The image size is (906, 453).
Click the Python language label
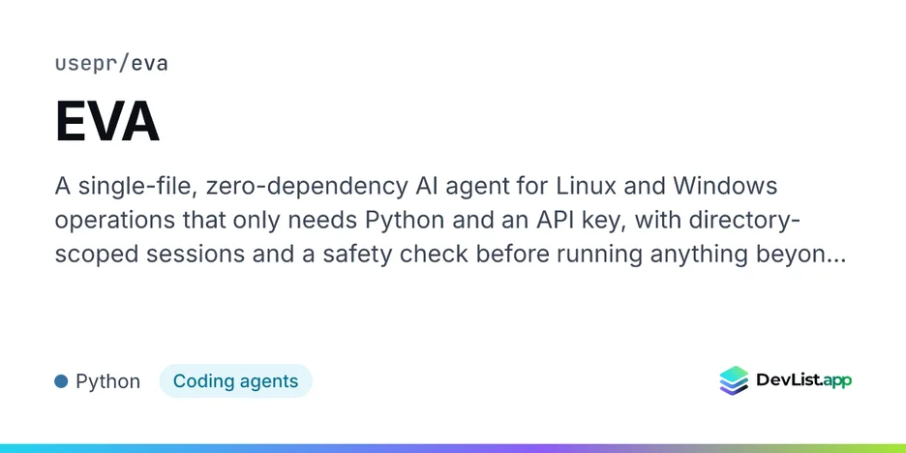tap(108, 382)
